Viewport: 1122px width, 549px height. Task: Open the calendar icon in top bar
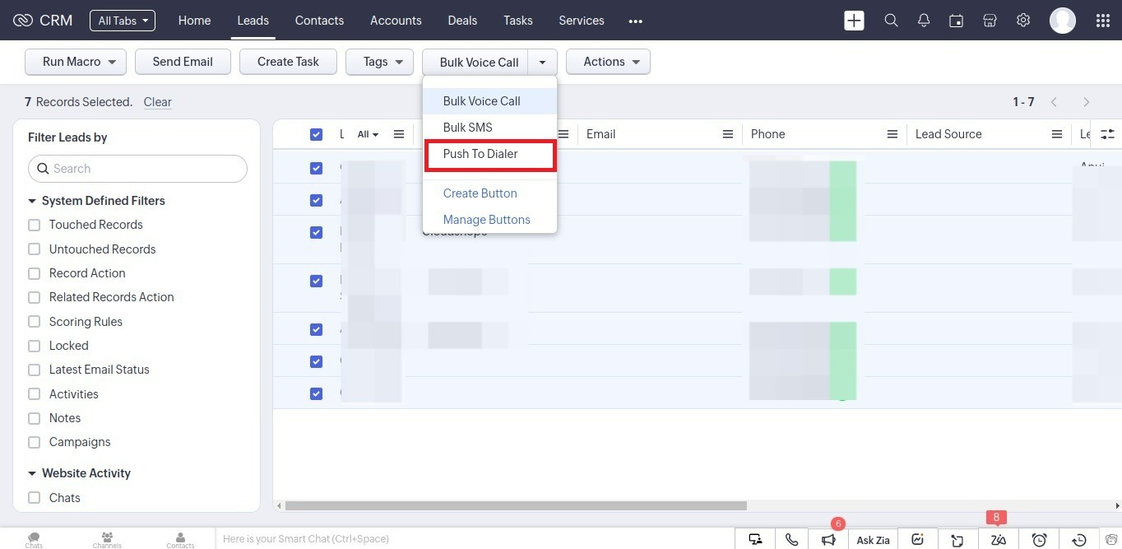pyautogui.click(x=956, y=21)
